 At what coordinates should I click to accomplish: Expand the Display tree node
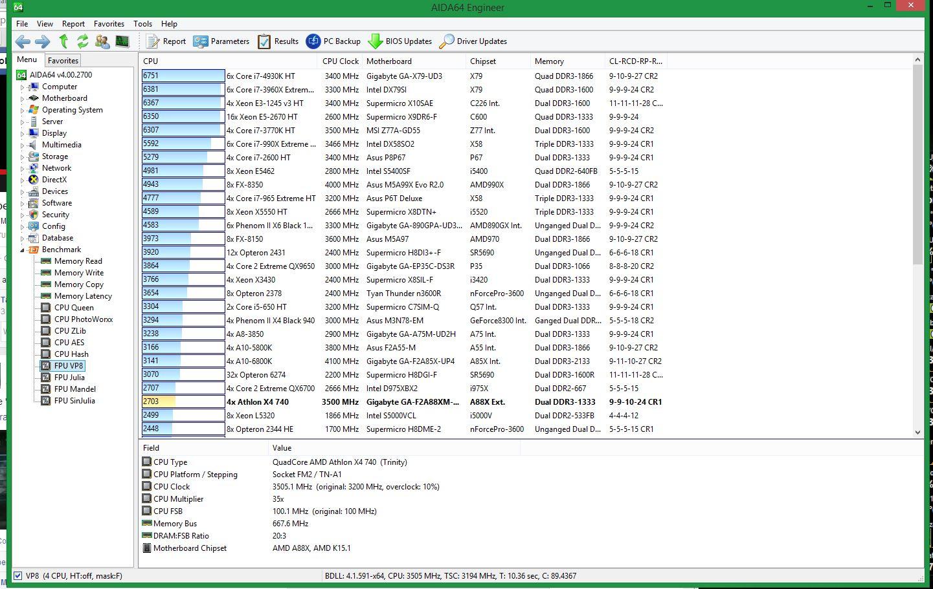coord(22,133)
